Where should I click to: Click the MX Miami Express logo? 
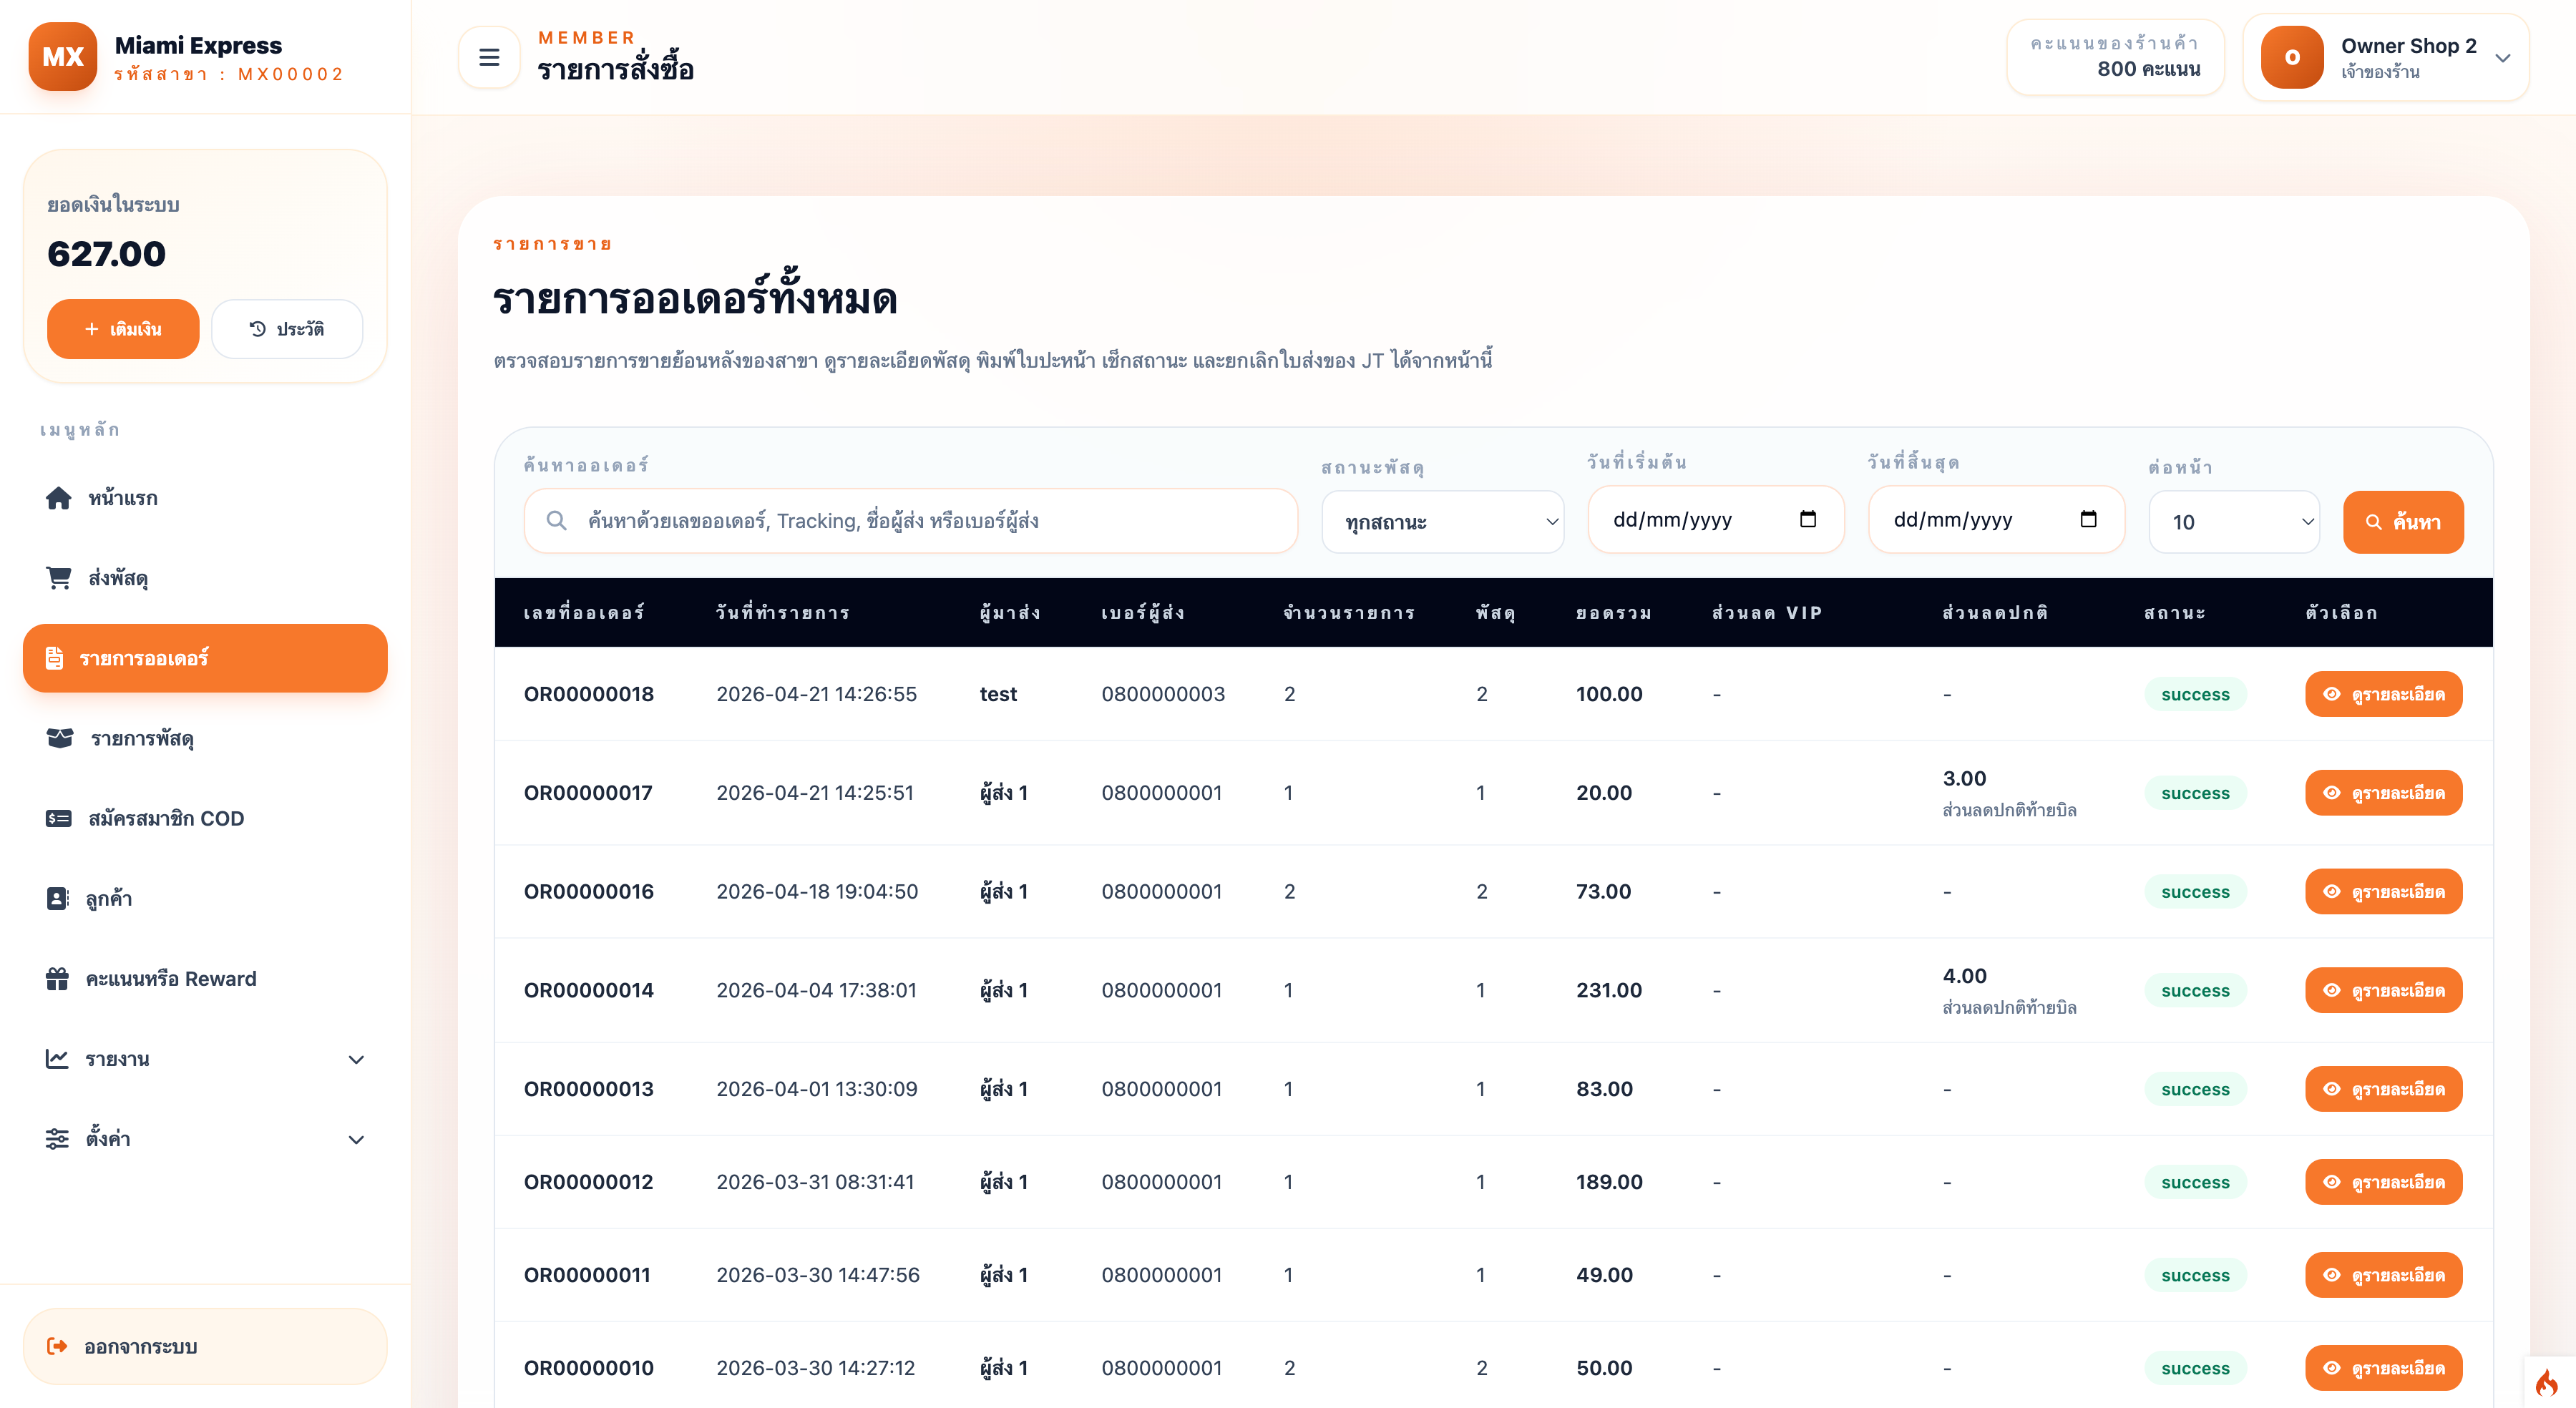click(62, 57)
